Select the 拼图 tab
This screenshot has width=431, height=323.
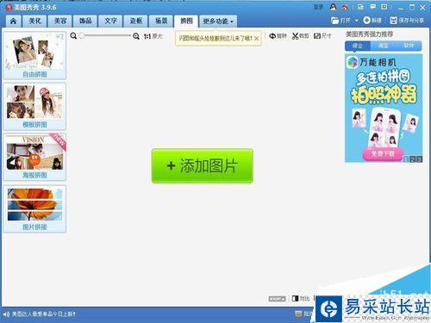(x=186, y=21)
